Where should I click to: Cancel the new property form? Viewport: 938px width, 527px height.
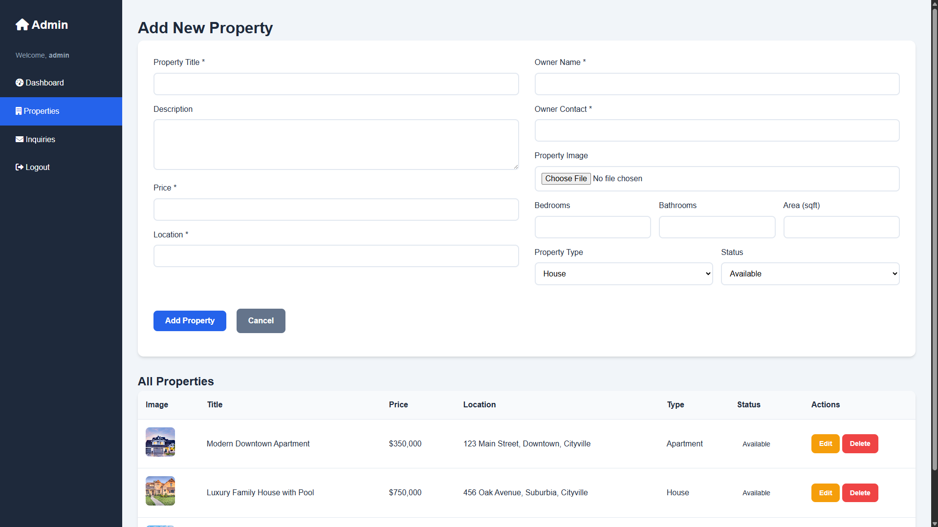(x=261, y=321)
